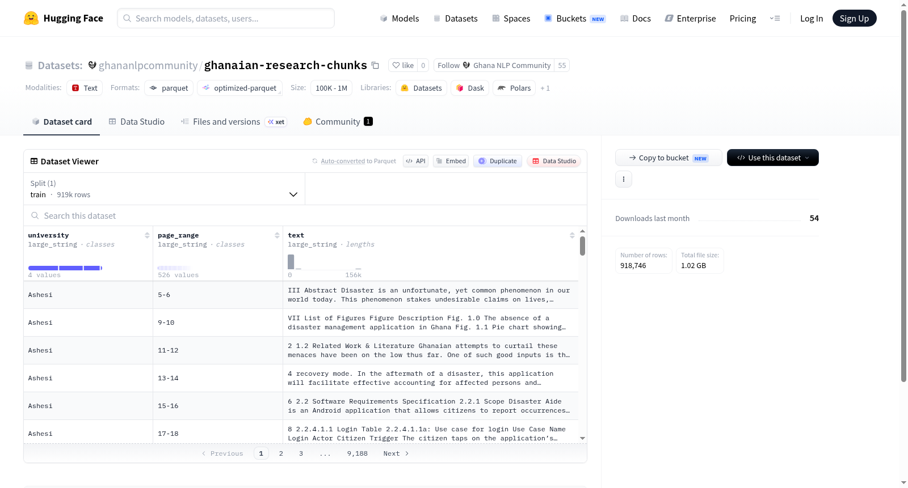Open the ghananlpcommunity organization link
The width and height of the screenshot is (908, 488).
[148, 65]
